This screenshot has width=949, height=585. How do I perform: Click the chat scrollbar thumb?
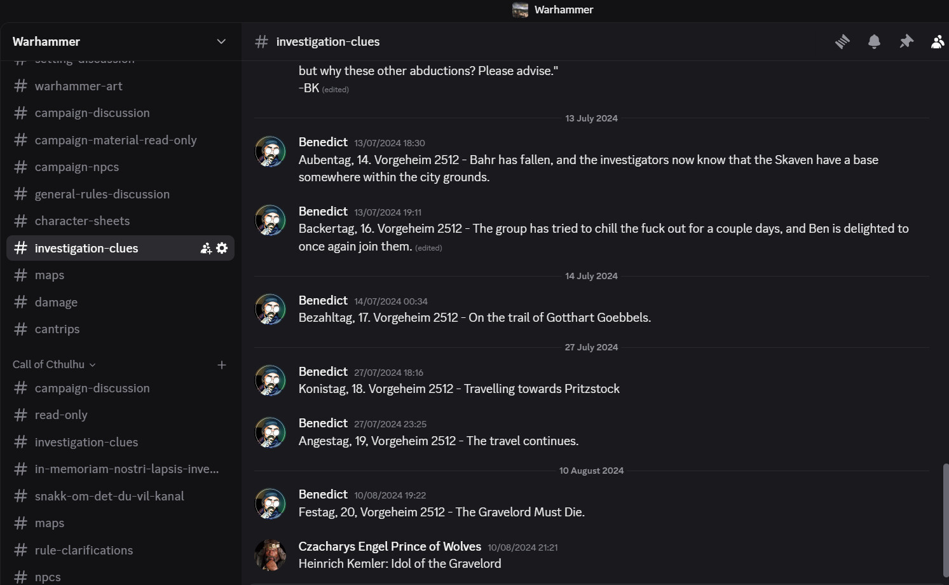(946, 521)
